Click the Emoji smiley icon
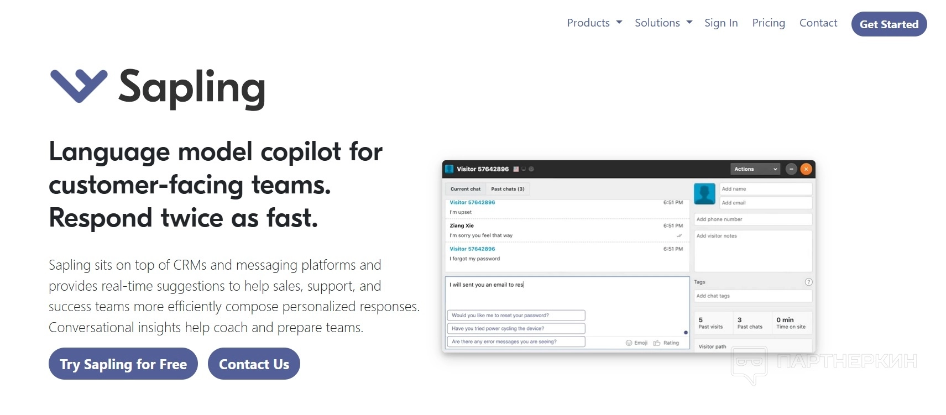This screenshot has width=946, height=415. click(629, 343)
